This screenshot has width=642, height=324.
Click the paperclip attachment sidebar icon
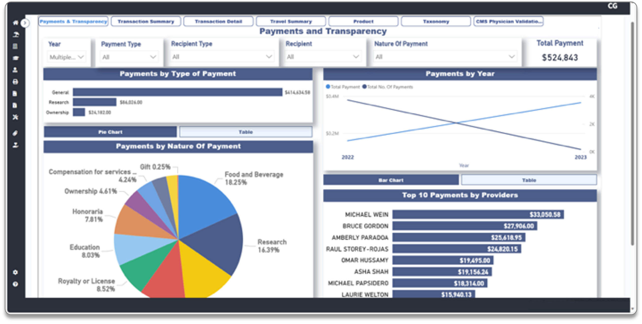(16, 133)
